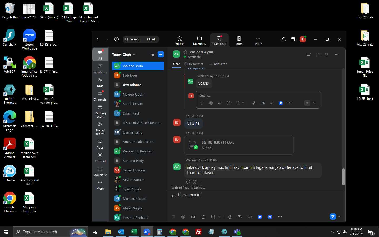Start video call with Waleed Ayub
The width and height of the screenshot is (379, 237).
(x=309, y=54)
